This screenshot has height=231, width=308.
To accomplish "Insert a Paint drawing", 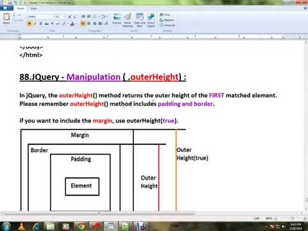I will [128, 20].
